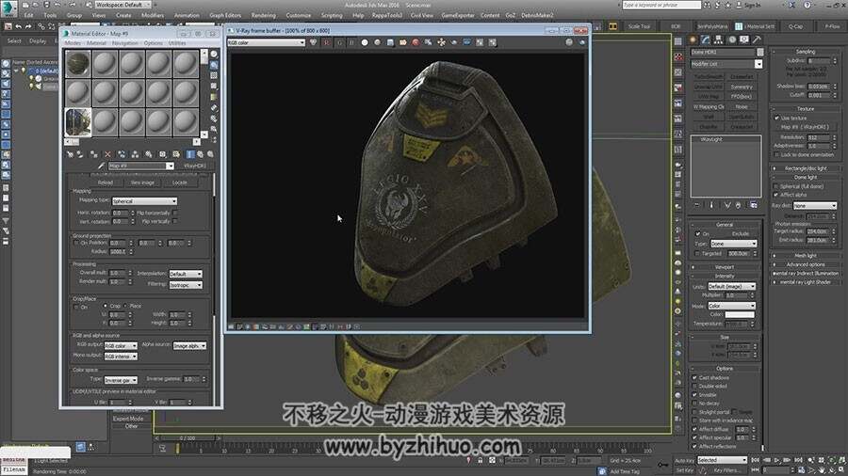This screenshot has height=476, width=848.
Task: Enable Lock to dome orientation checkbox
Action: pyautogui.click(x=777, y=154)
